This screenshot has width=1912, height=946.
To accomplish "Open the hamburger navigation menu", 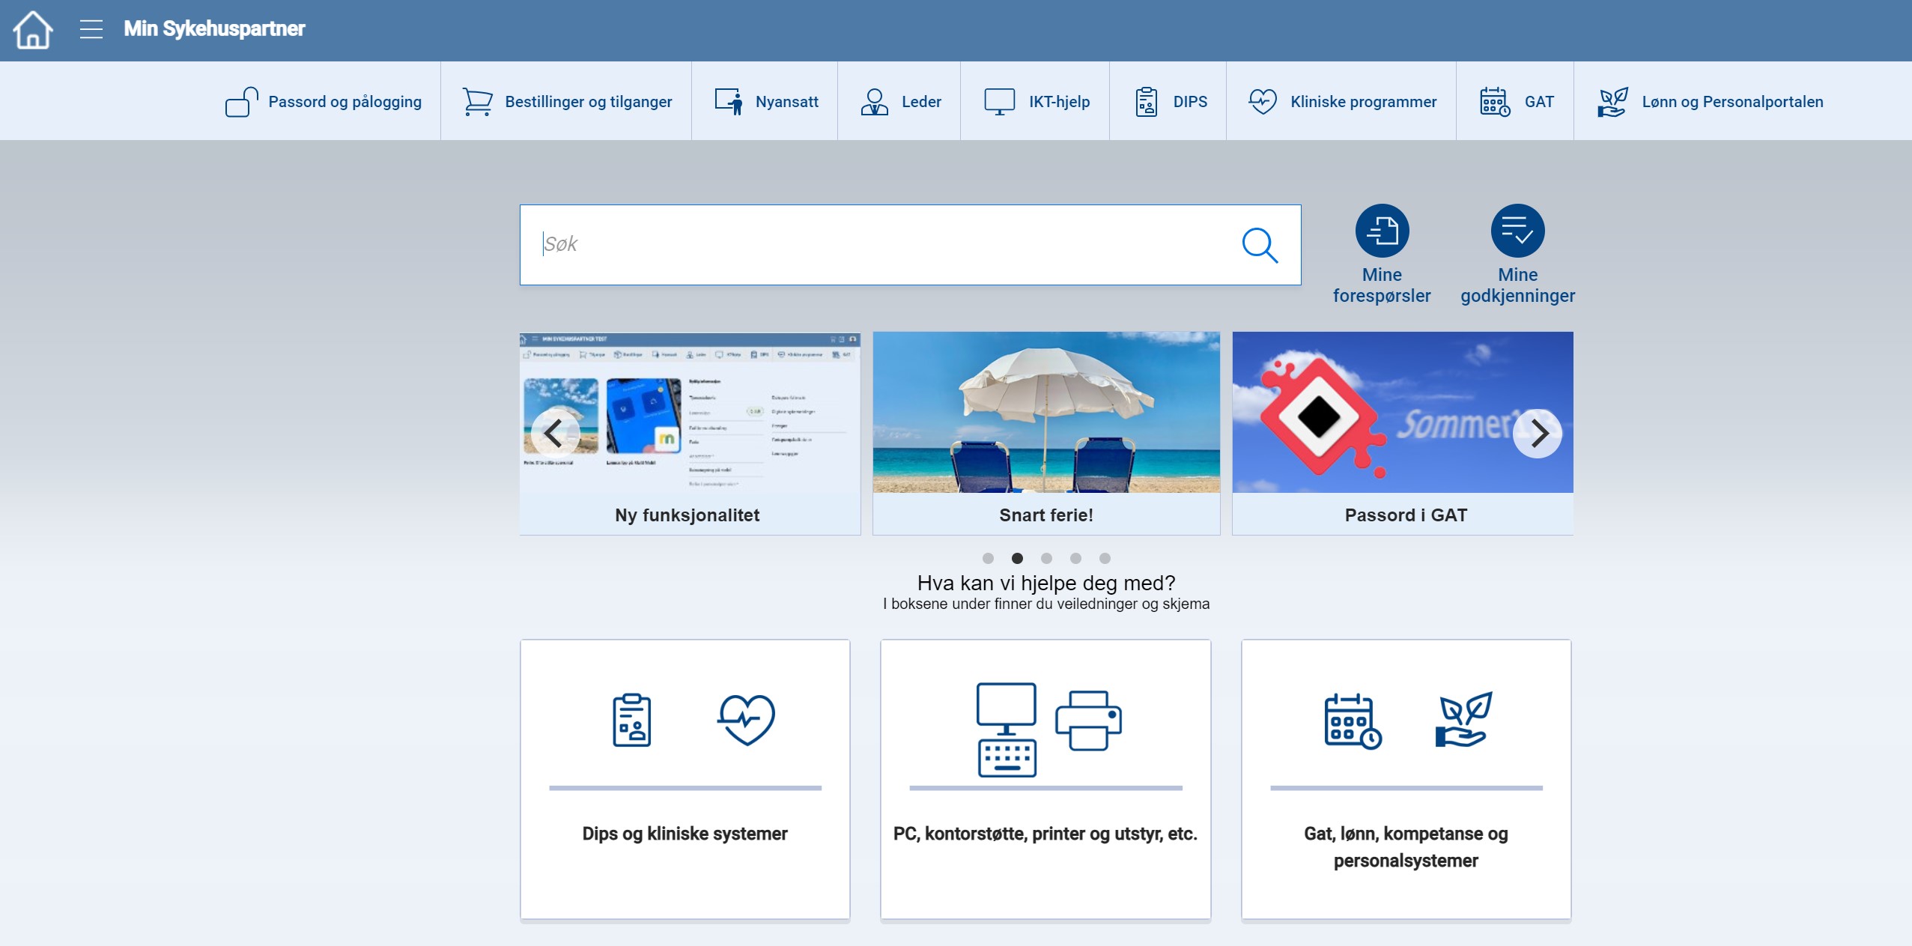I will (x=91, y=29).
